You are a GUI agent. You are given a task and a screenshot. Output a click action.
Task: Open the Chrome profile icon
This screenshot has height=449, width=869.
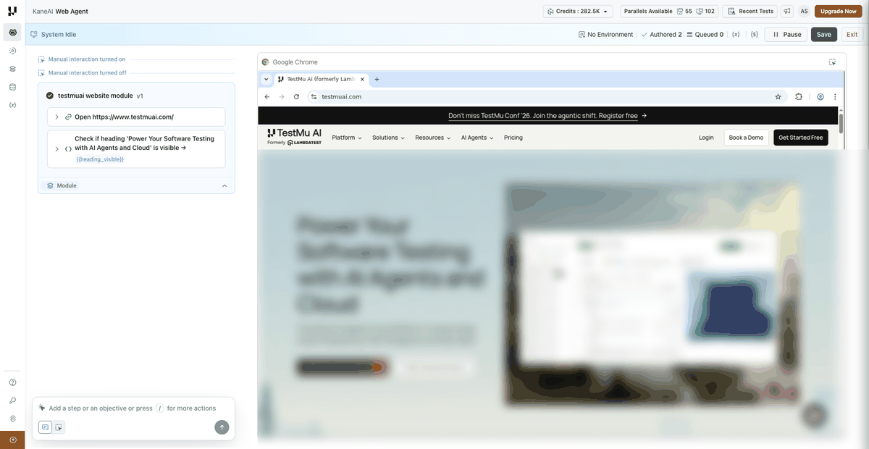click(x=820, y=96)
